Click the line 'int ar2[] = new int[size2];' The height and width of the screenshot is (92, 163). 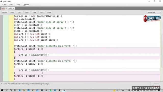click(x=32, y=37)
